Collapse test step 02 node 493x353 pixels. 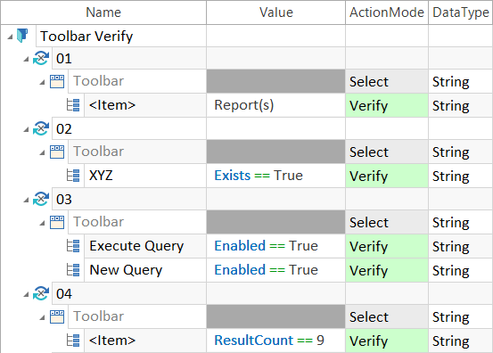tap(26, 129)
